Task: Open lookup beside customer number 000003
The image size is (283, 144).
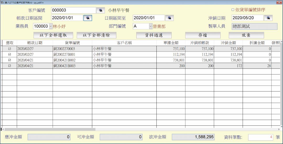Action: tap(100, 10)
